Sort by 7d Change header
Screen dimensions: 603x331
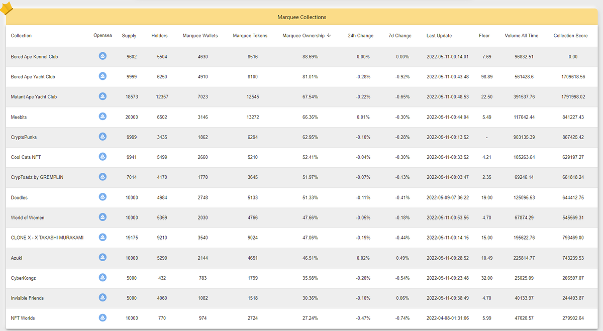400,36
